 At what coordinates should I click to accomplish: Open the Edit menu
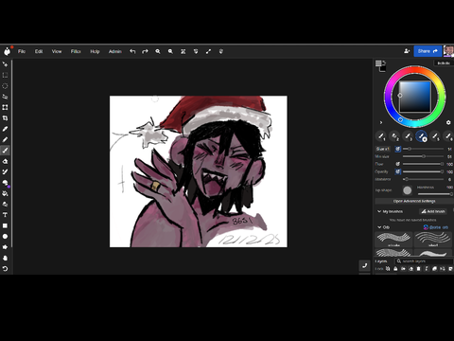point(39,51)
